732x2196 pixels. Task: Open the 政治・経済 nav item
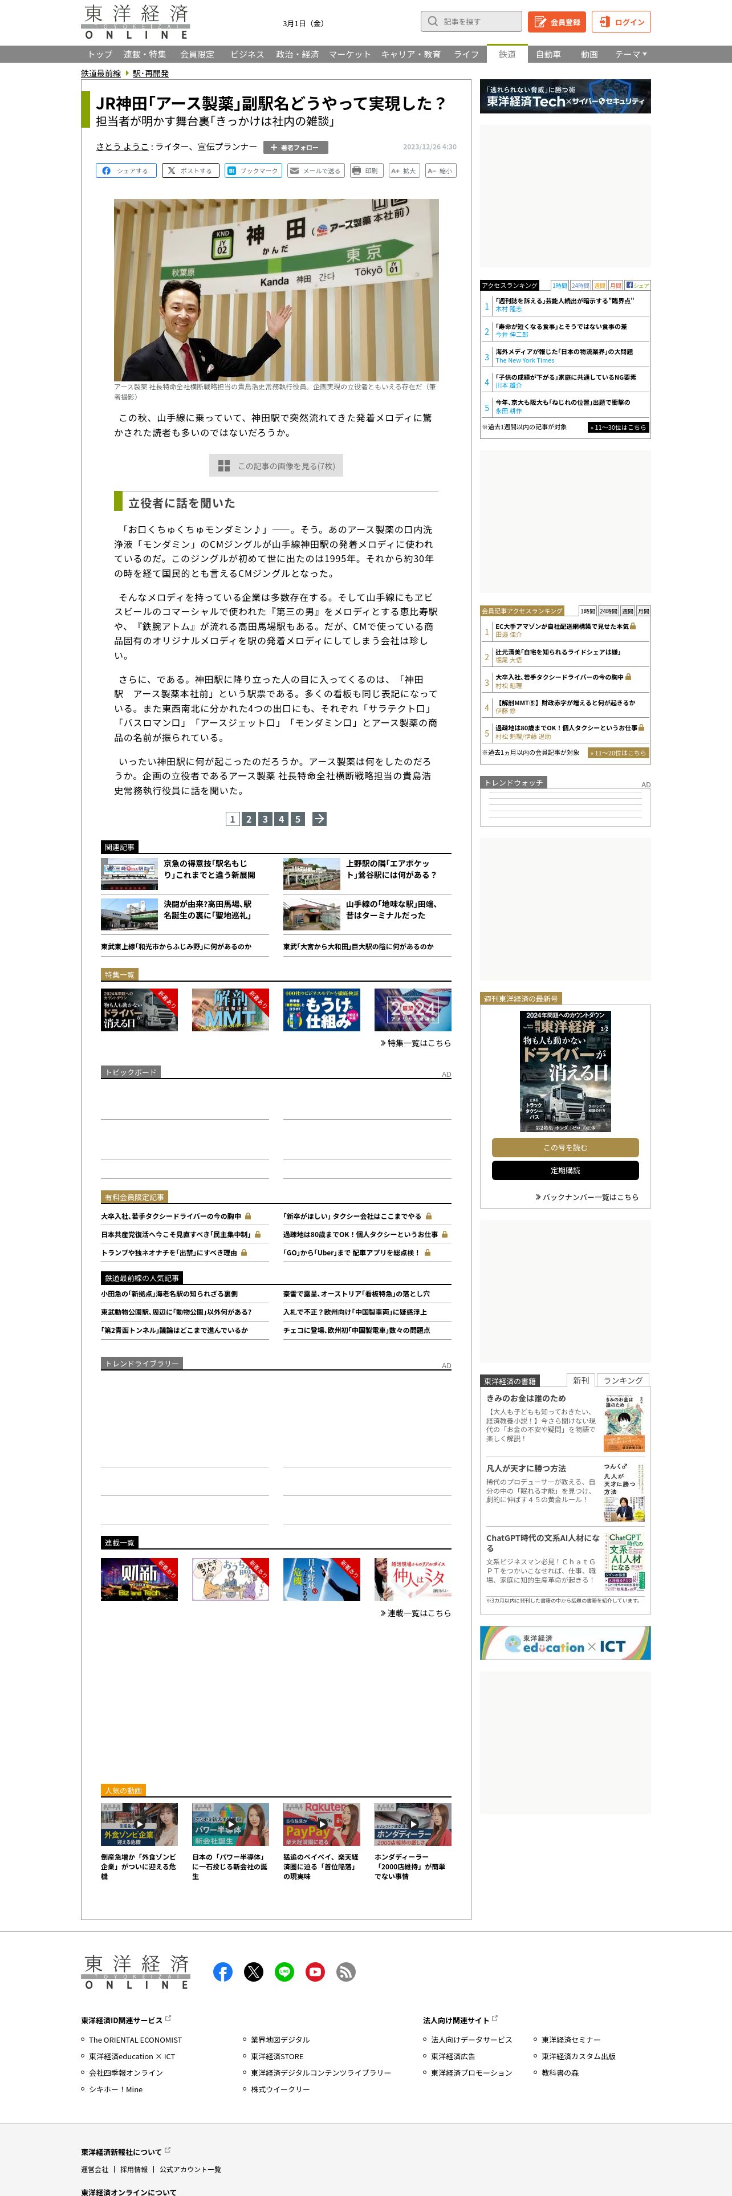pos(296,55)
